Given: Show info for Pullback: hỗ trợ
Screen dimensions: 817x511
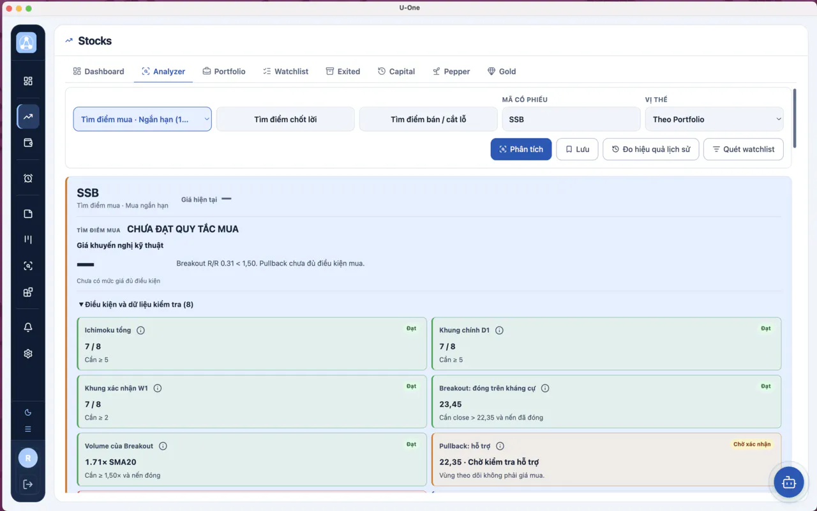Looking at the screenshot, I should pyautogui.click(x=500, y=446).
